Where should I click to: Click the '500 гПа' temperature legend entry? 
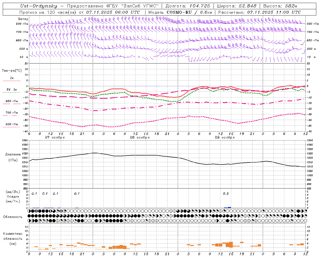(12, 124)
